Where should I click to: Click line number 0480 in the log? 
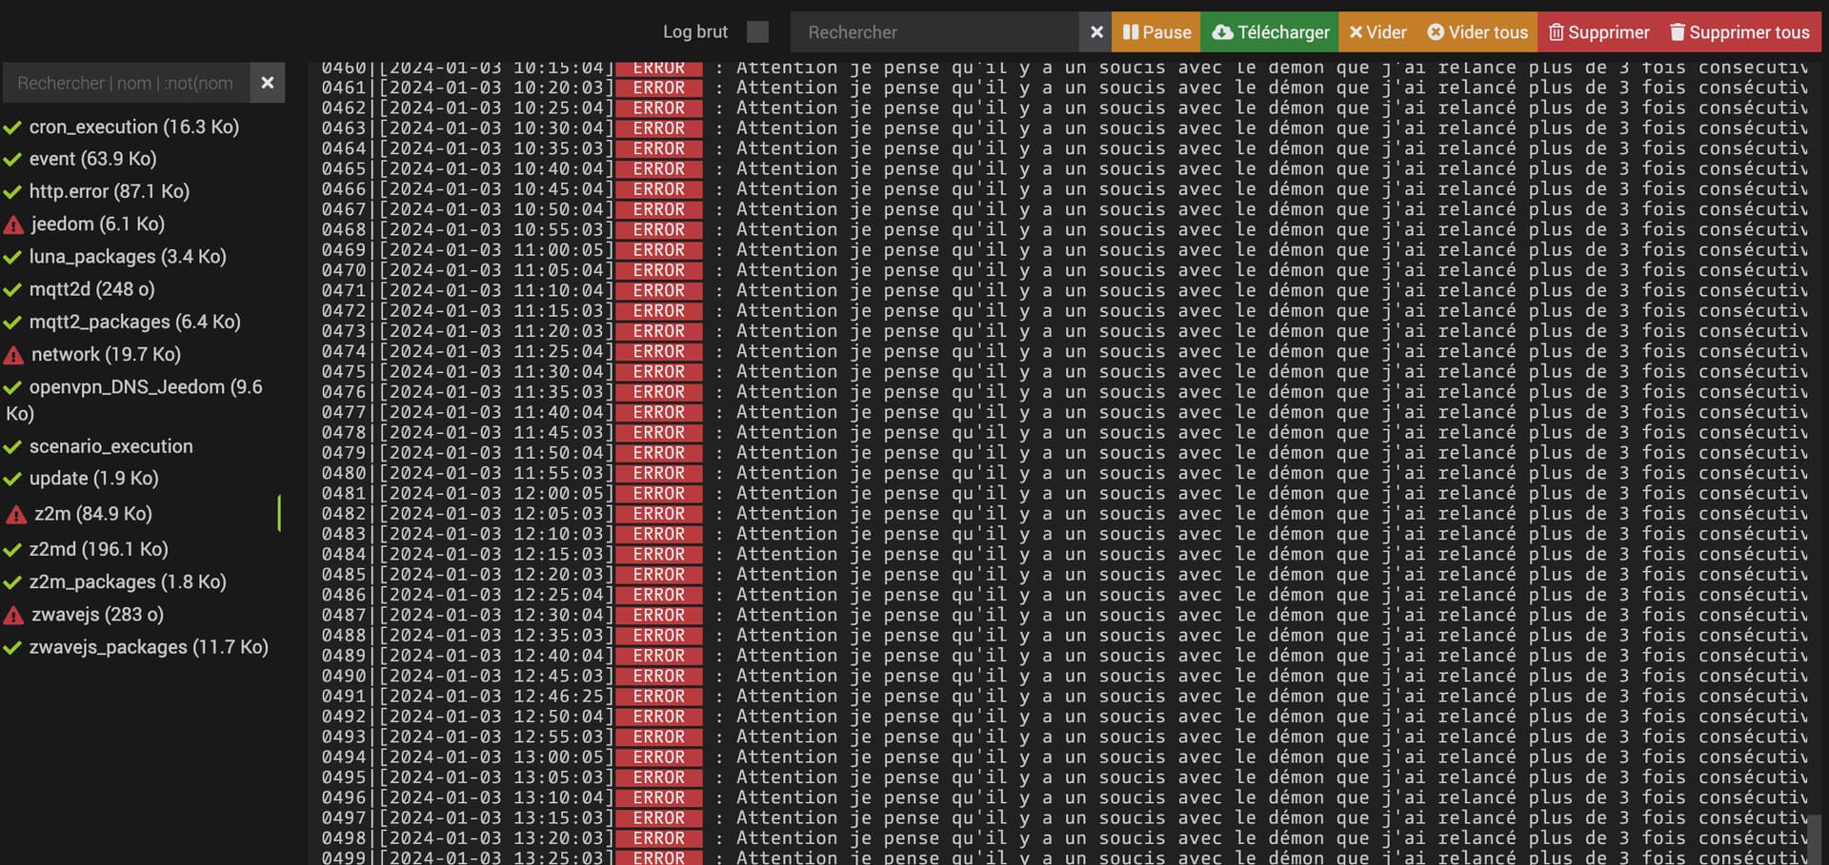(344, 473)
